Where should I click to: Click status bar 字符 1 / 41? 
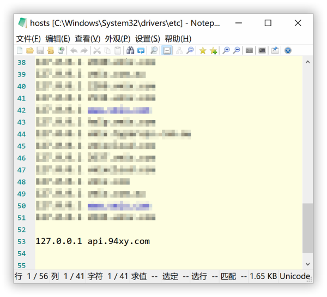[107, 276]
